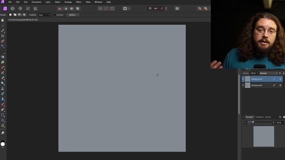Select the Clone Brush tool

click(x=3, y=88)
